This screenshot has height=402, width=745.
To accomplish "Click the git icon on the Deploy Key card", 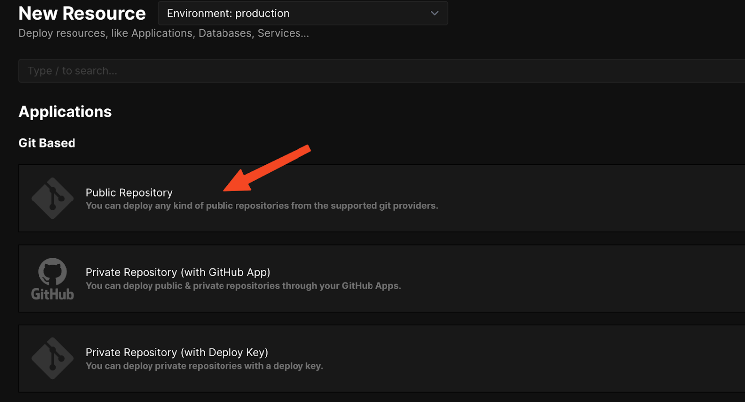I will point(52,358).
